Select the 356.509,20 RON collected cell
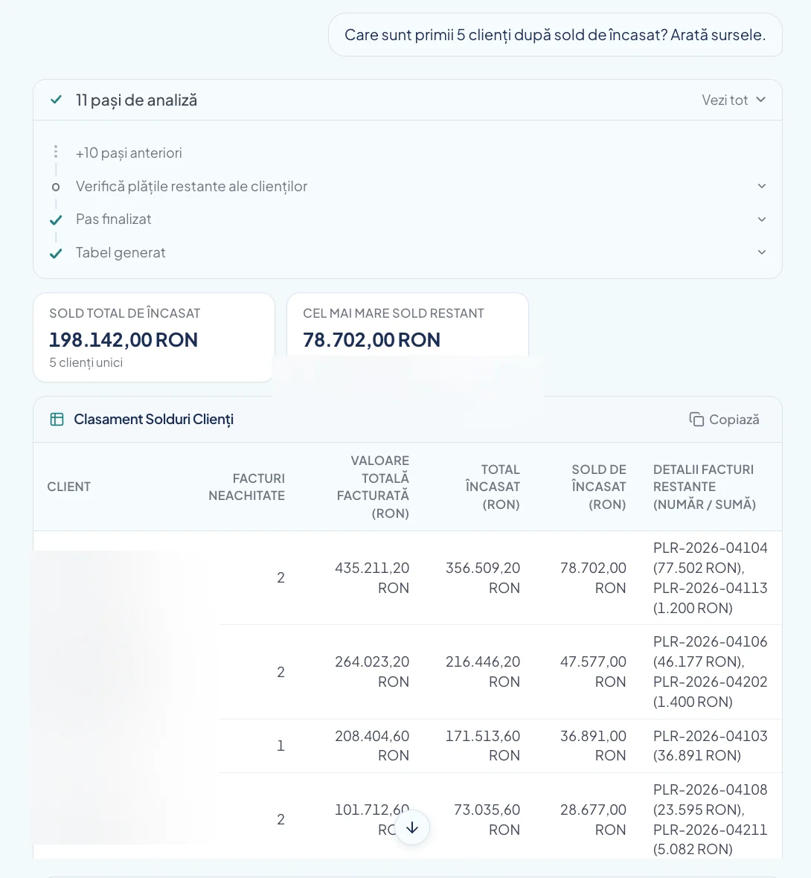The image size is (811, 878). (483, 578)
